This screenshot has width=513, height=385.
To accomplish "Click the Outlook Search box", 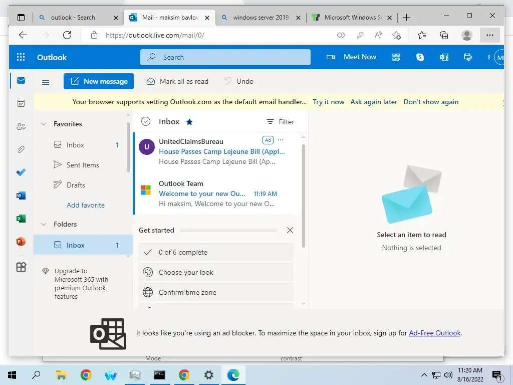I will (x=225, y=57).
